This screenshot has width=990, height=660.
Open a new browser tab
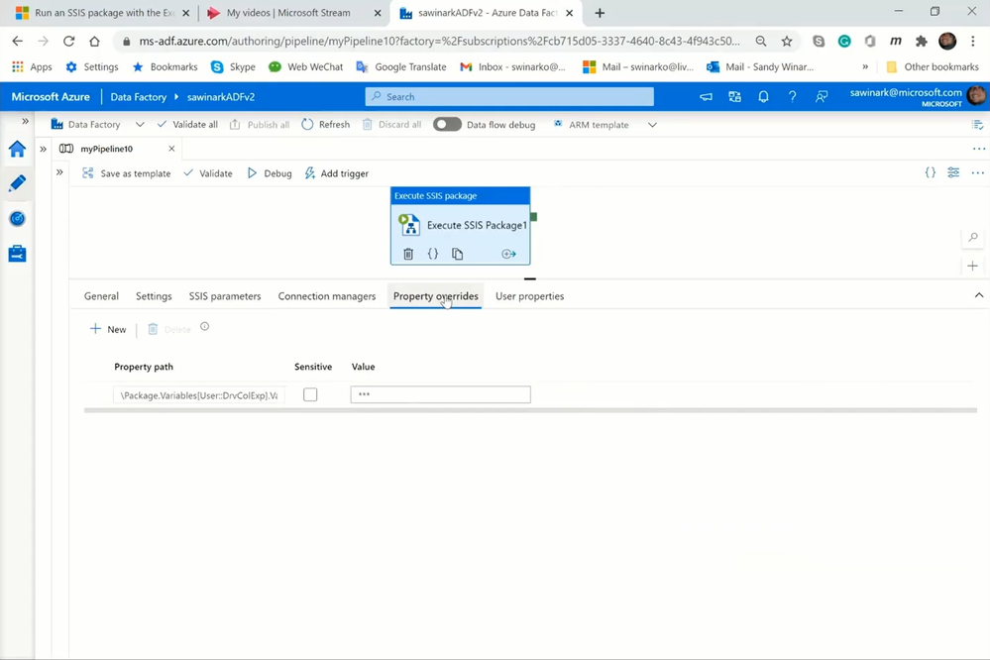[600, 13]
